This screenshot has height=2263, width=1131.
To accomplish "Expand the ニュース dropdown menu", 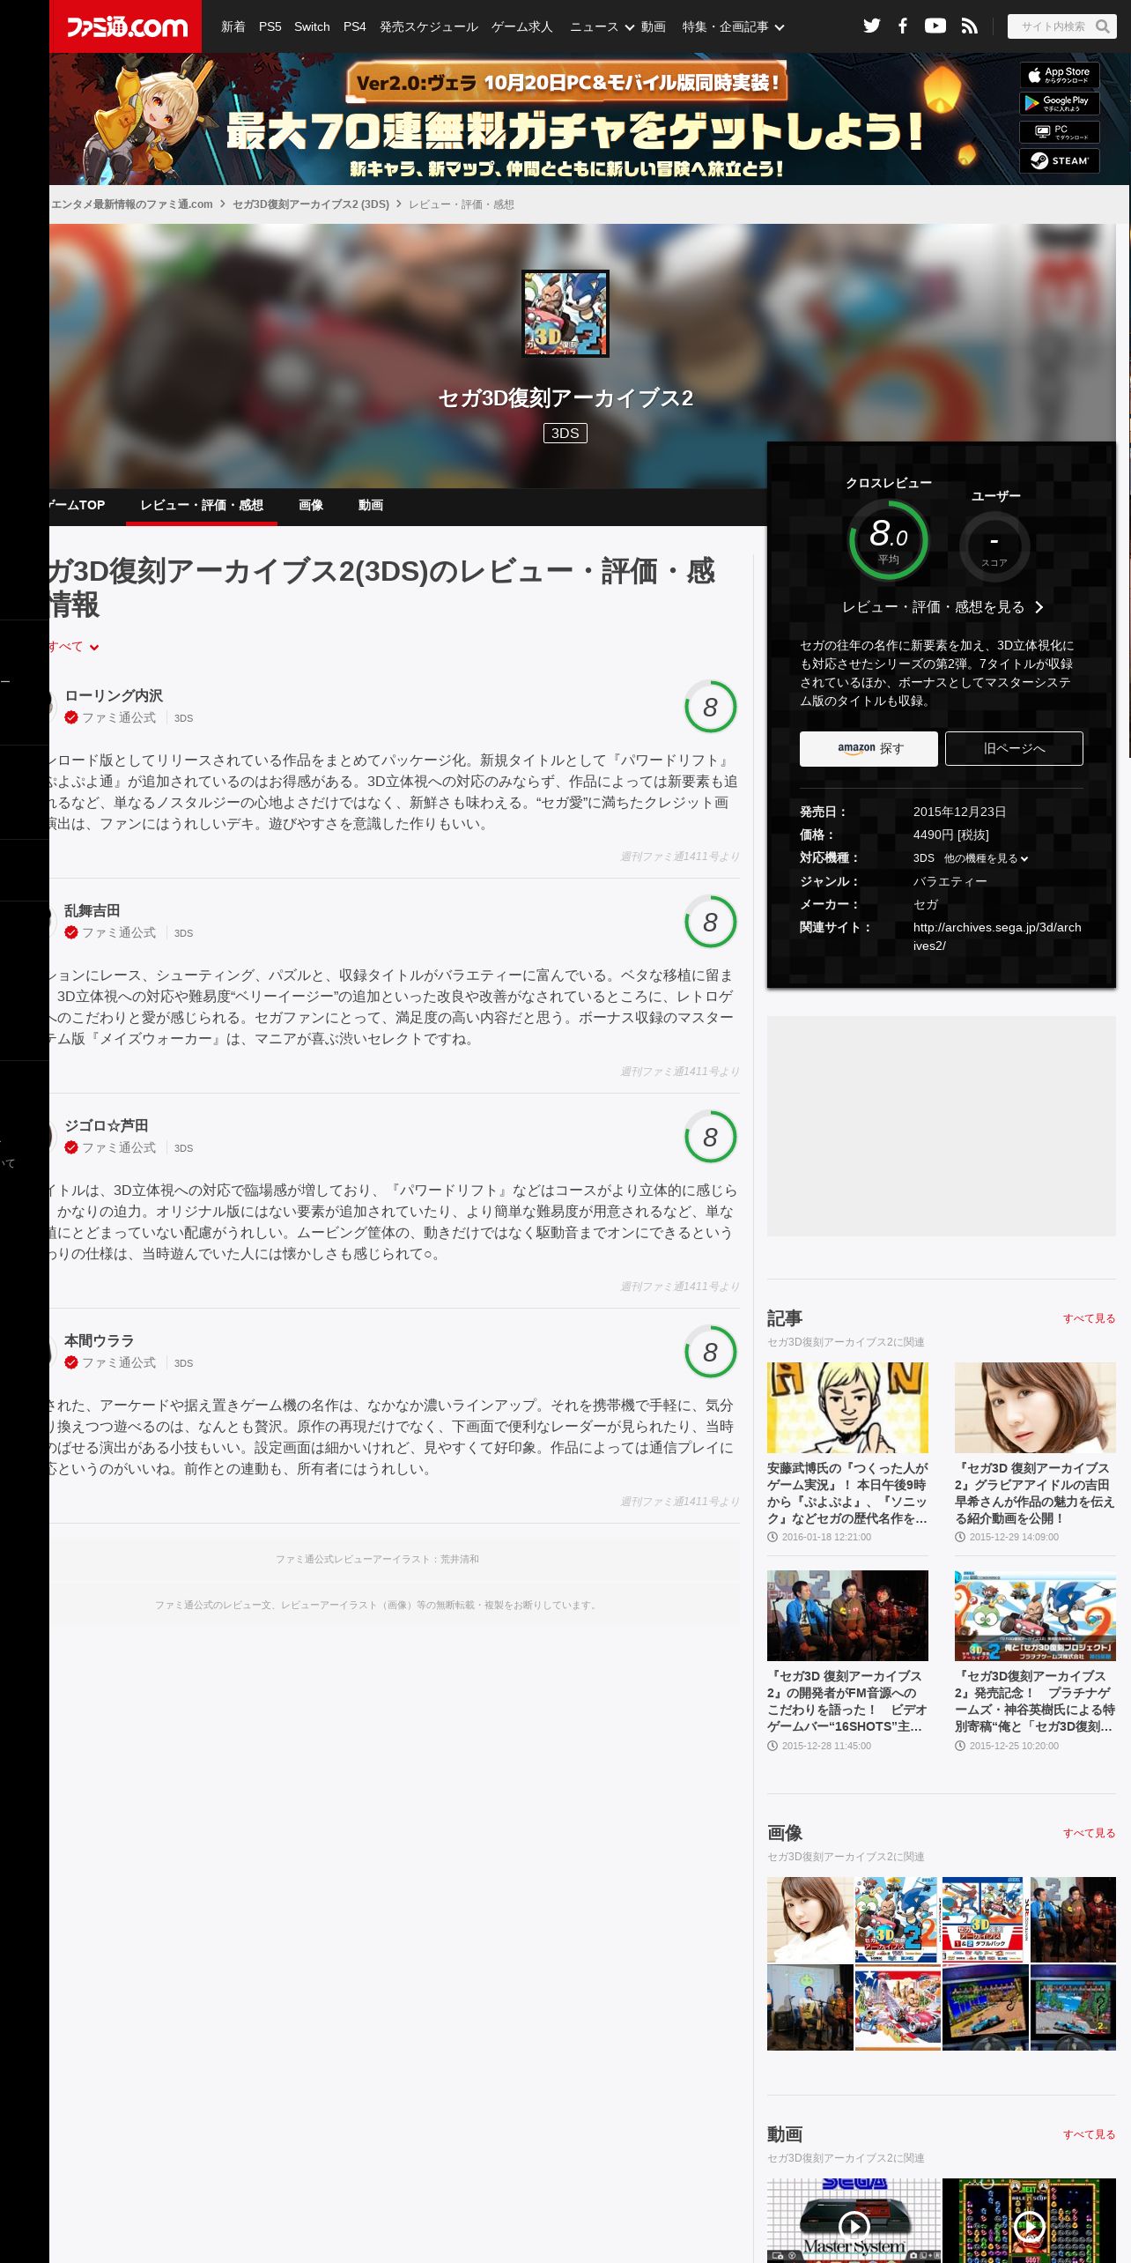I will (x=602, y=26).
